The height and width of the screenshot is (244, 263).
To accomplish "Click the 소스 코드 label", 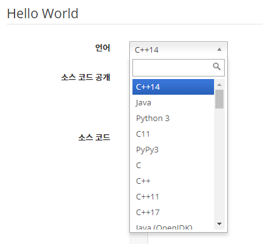I will (94, 137).
